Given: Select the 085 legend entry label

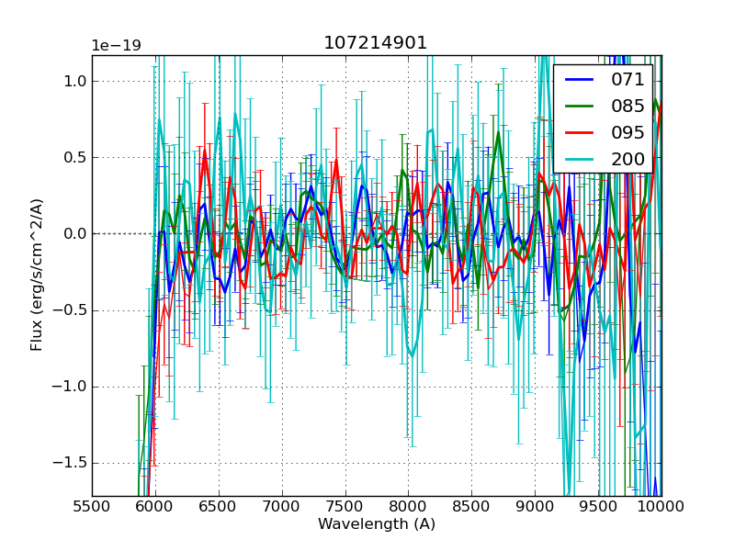Looking at the screenshot, I should (x=628, y=106).
